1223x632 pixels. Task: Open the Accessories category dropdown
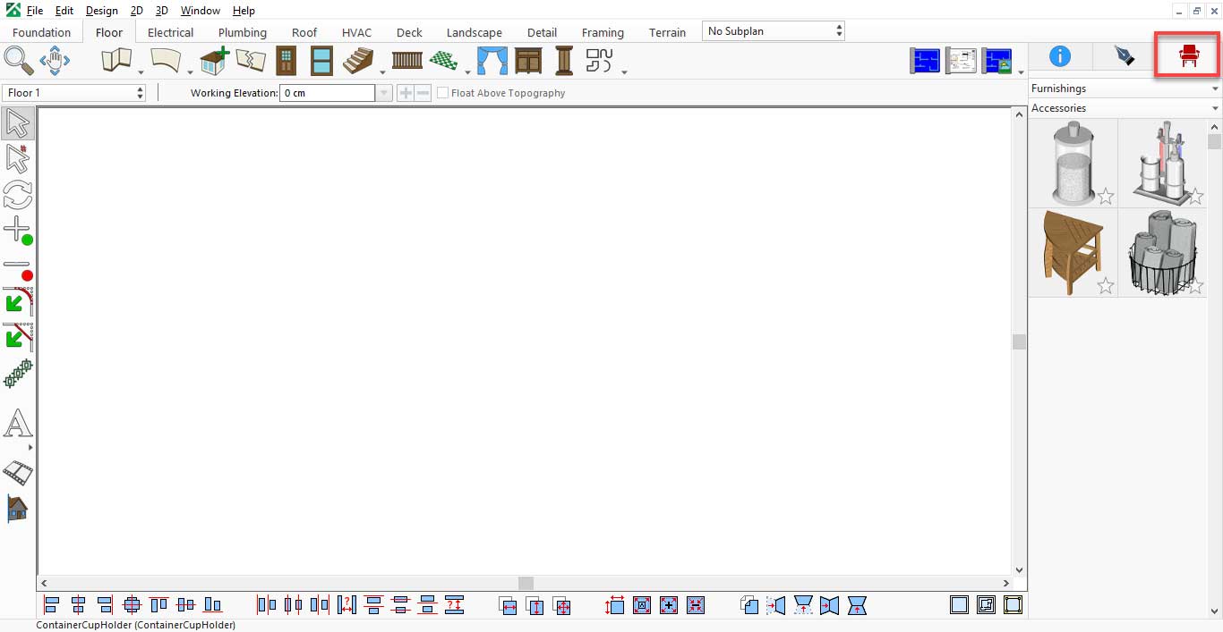[1125, 108]
